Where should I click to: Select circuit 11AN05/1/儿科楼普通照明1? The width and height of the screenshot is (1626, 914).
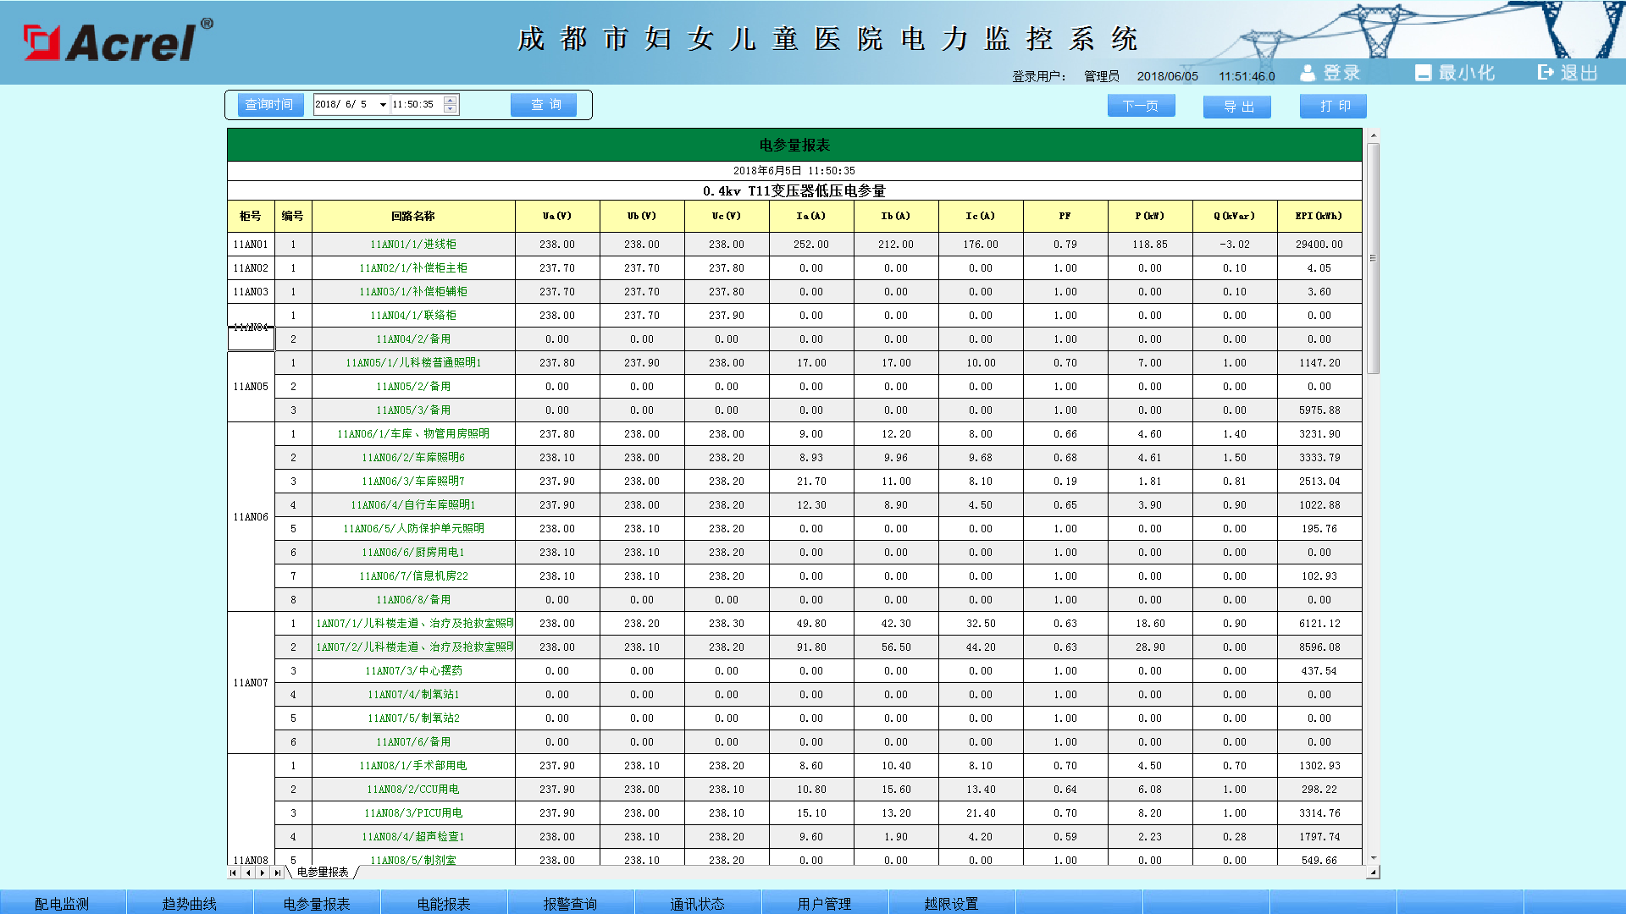point(413,363)
